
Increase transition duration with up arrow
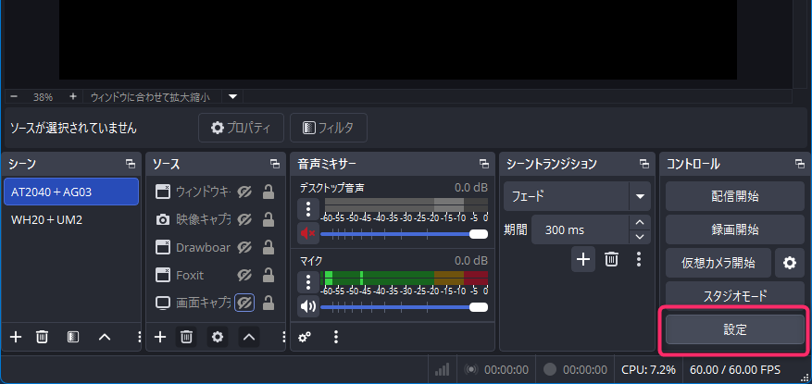point(639,222)
